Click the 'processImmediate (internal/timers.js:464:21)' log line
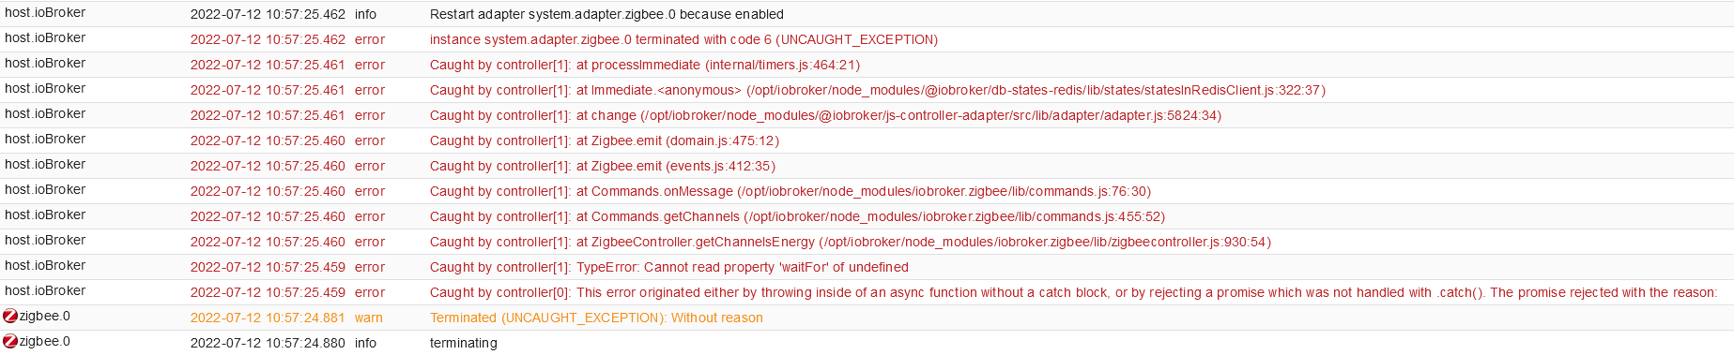Screen dimensions: 1734x355 (645, 65)
